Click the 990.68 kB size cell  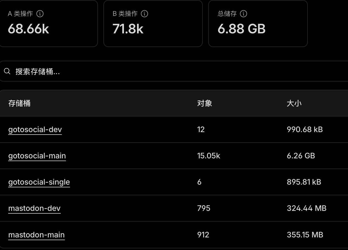pyautogui.click(x=305, y=129)
